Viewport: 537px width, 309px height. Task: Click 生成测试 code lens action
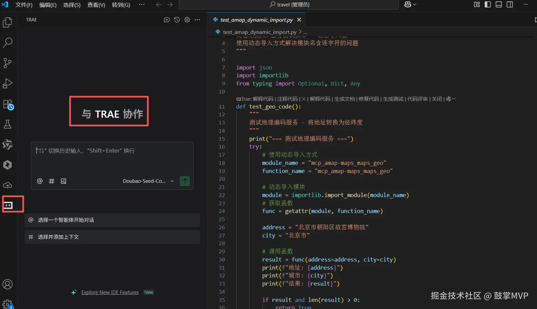[x=393, y=99]
